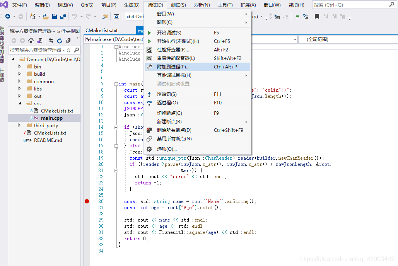Click the Find in Files toolbar icon
Image resolution: width=398 pixels, height=266 pixels.
(x=104, y=17)
